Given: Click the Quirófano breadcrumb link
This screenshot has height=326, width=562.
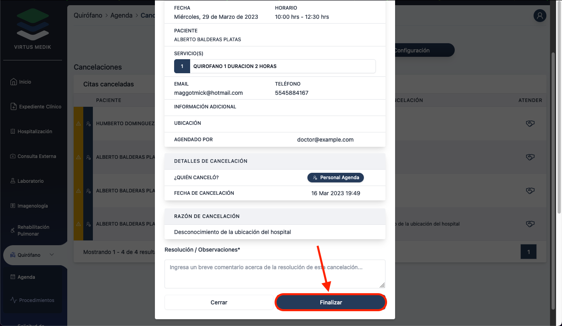Looking at the screenshot, I should [x=88, y=16].
